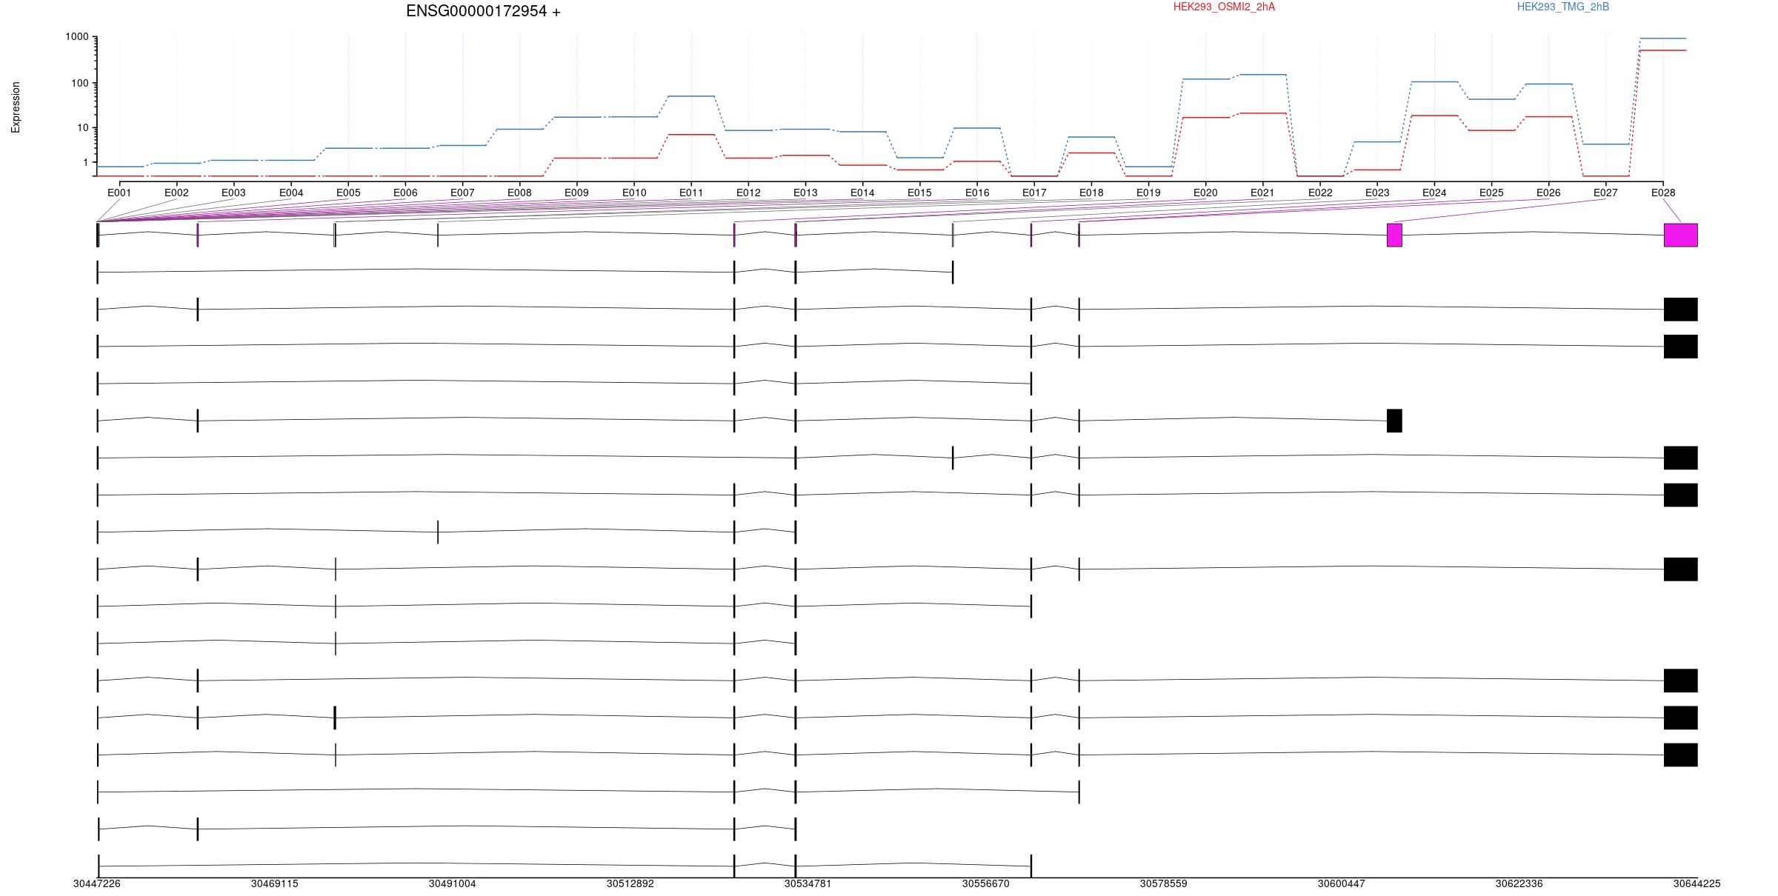This screenshot has height=896, width=1778.
Task: Click exon label E005
Action: pyautogui.click(x=348, y=193)
